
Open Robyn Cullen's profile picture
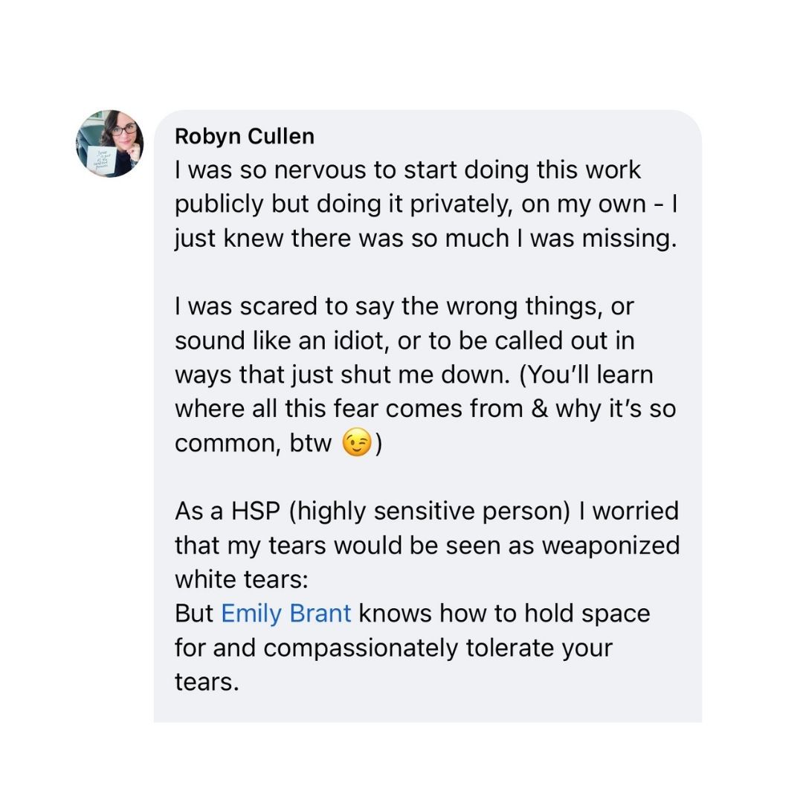[109, 143]
